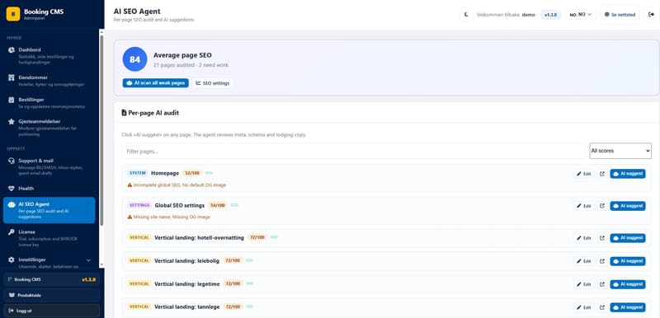Open the NO language dropdown
The height and width of the screenshot is (318, 660).
click(581, 14)
